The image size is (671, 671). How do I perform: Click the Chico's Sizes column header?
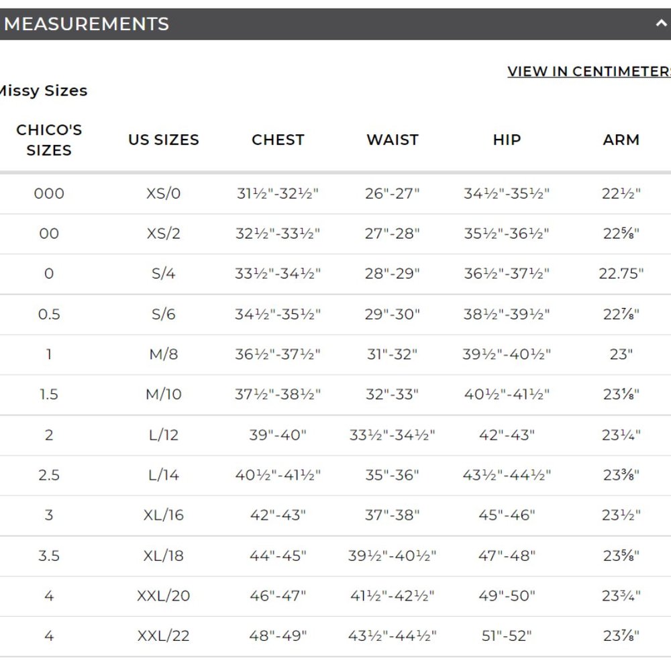point(49,140)
